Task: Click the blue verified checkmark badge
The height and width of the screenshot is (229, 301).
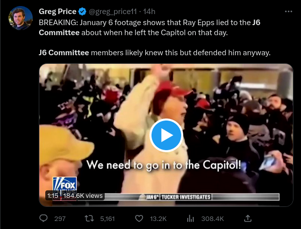Action: coord(83,12)
